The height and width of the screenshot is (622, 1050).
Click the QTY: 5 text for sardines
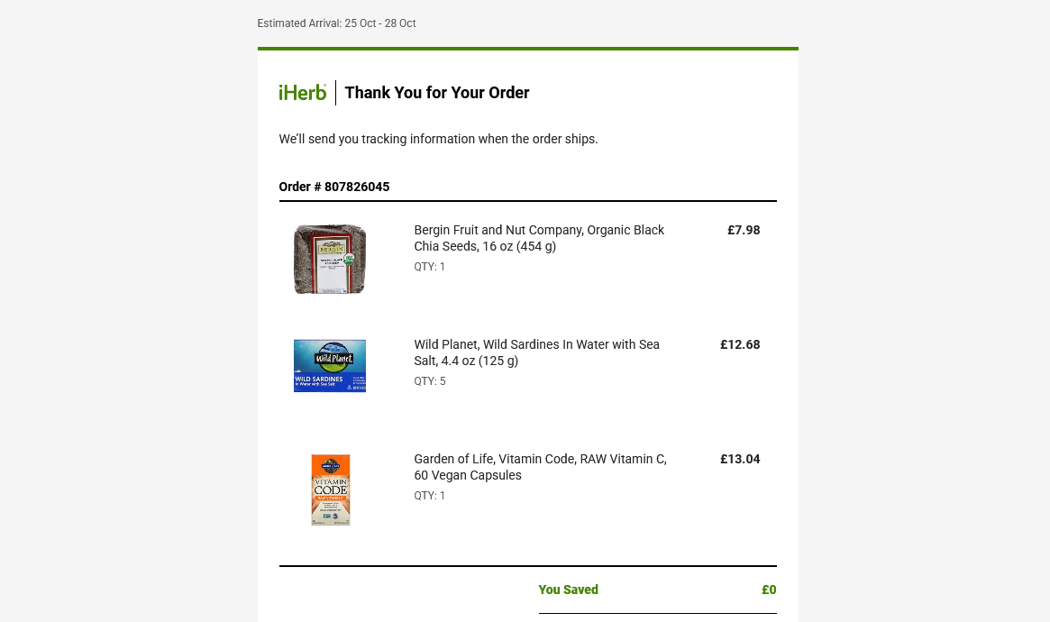coord(430,381)
